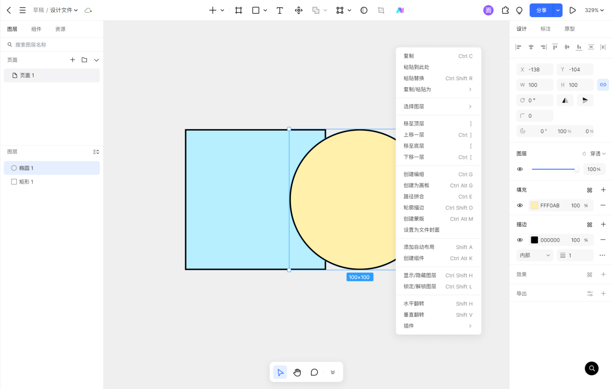Open the share button dropdown arrow
612x389 pixels.
(x=558, y=10)
